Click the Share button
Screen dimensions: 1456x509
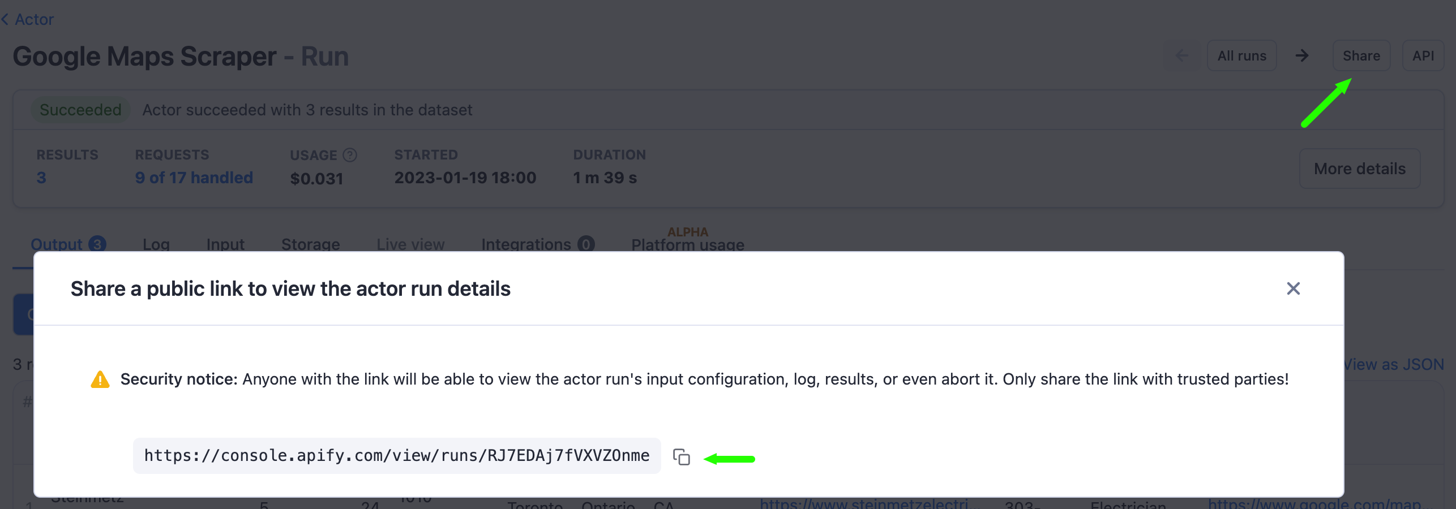pyautogui.click(x=1361, y=55)
